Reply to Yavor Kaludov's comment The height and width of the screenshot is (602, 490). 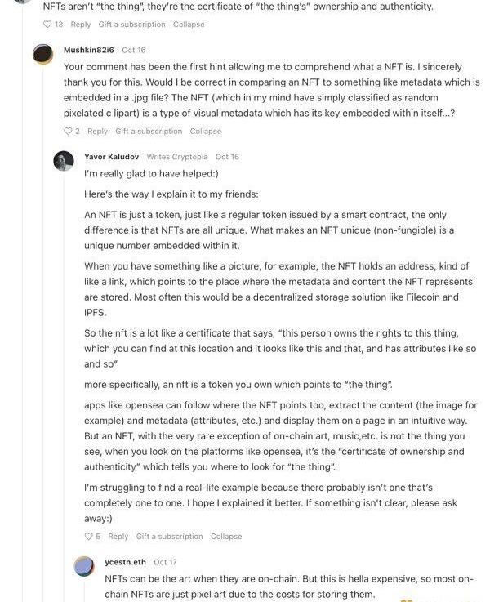pyautogui.click(x=118, y=537)
